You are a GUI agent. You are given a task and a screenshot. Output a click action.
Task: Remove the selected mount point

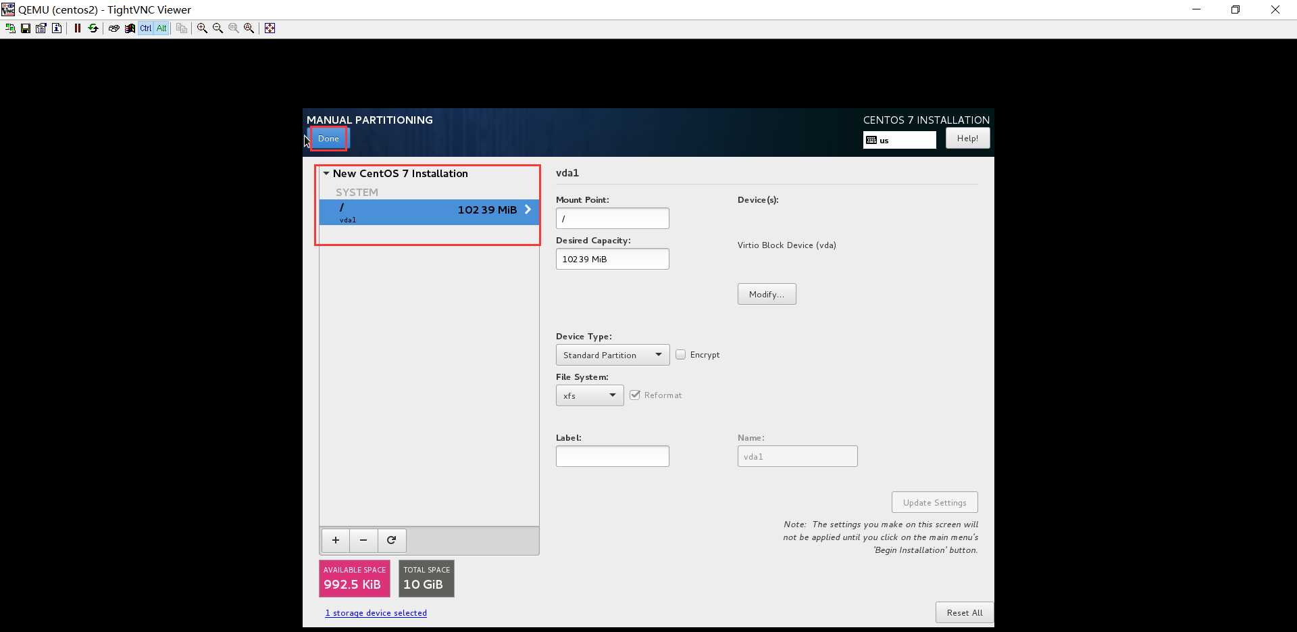[x=363, y=540]
